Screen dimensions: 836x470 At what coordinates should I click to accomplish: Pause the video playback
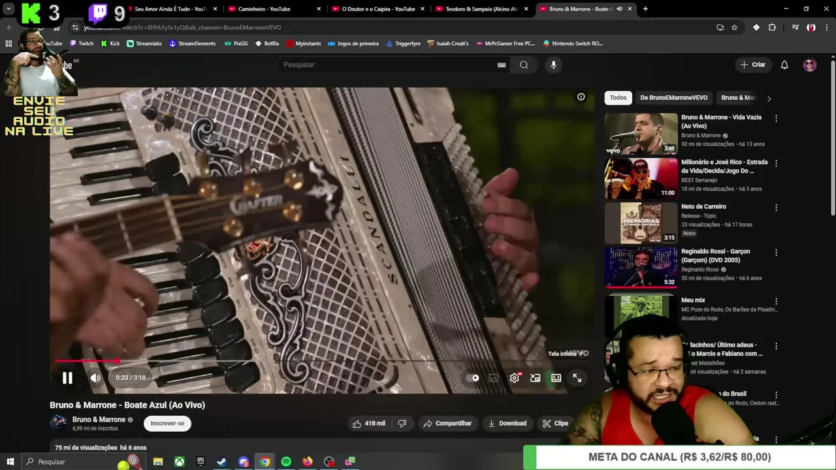tap(67, 378)
